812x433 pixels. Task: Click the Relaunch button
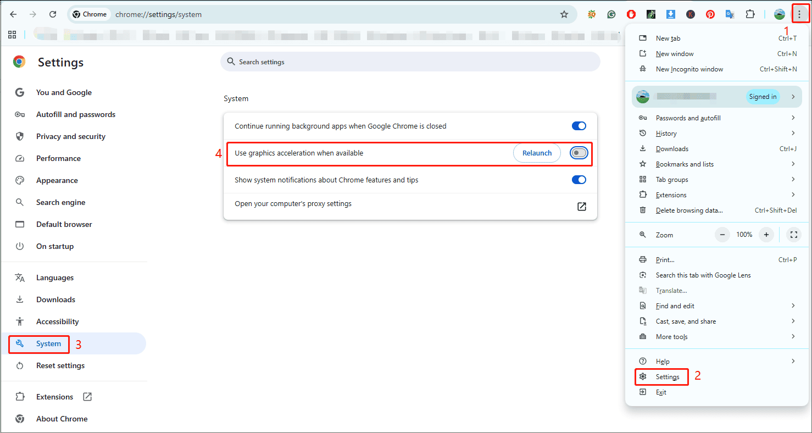click(x=537, y=153)
